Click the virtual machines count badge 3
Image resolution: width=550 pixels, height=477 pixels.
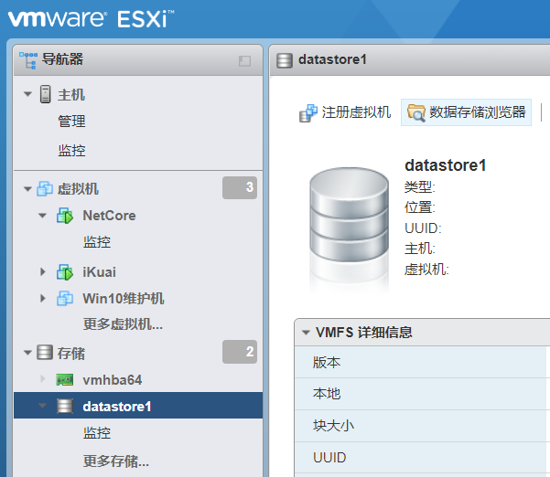tap(240, 187)
